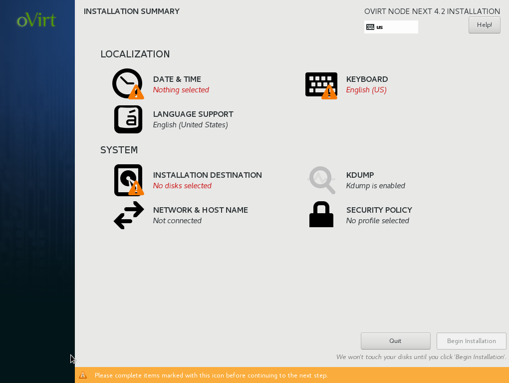The height and width of the screenshot is (383, 509).
Task: Click the Help! button
Action: (x=485, y=25)
